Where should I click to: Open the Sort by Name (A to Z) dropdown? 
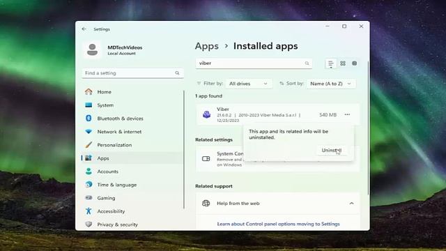coord(330,84)
